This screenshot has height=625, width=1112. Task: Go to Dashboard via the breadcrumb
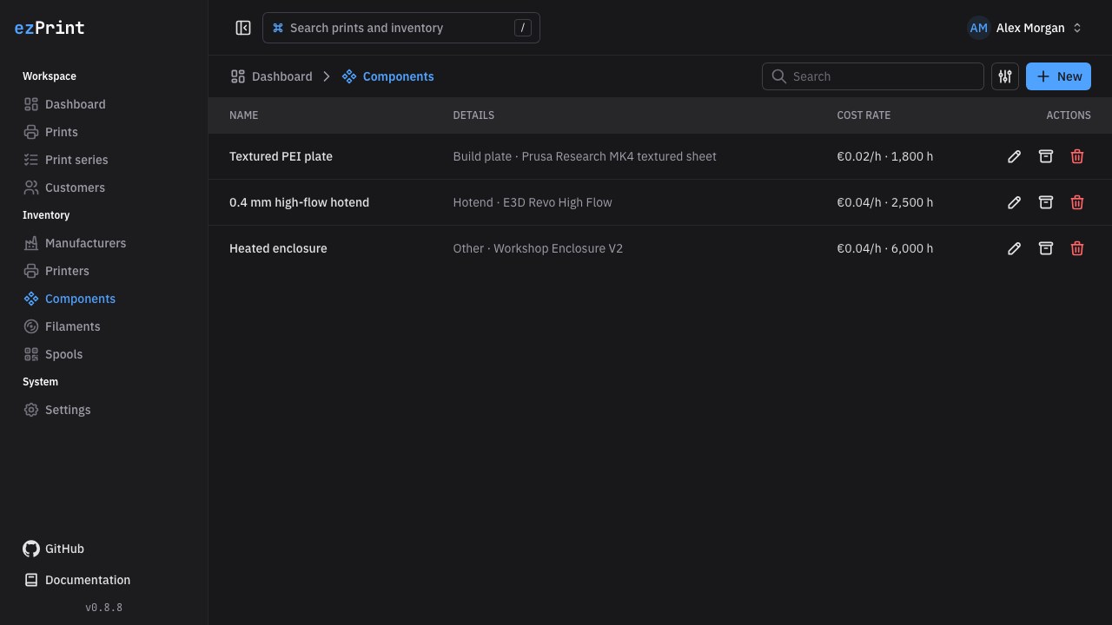pos(271,76)
